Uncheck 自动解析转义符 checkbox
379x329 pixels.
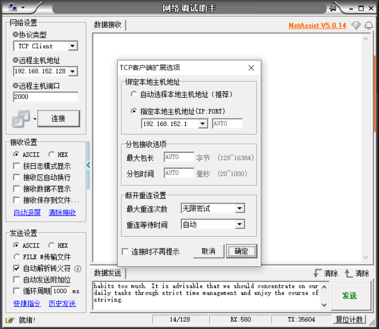[16, 268]
